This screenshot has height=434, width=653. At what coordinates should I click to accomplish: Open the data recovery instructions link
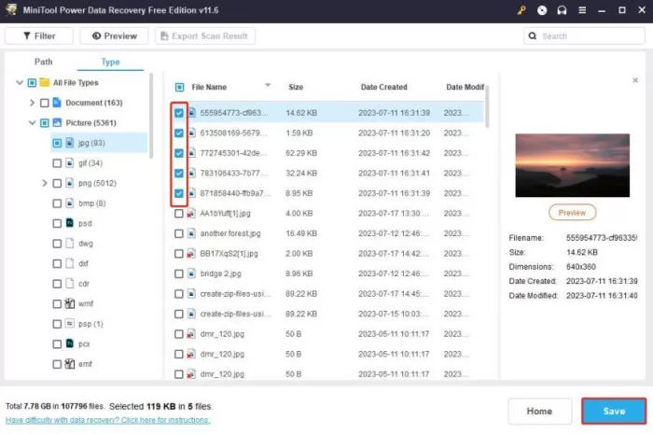click(x=108, y=420)
